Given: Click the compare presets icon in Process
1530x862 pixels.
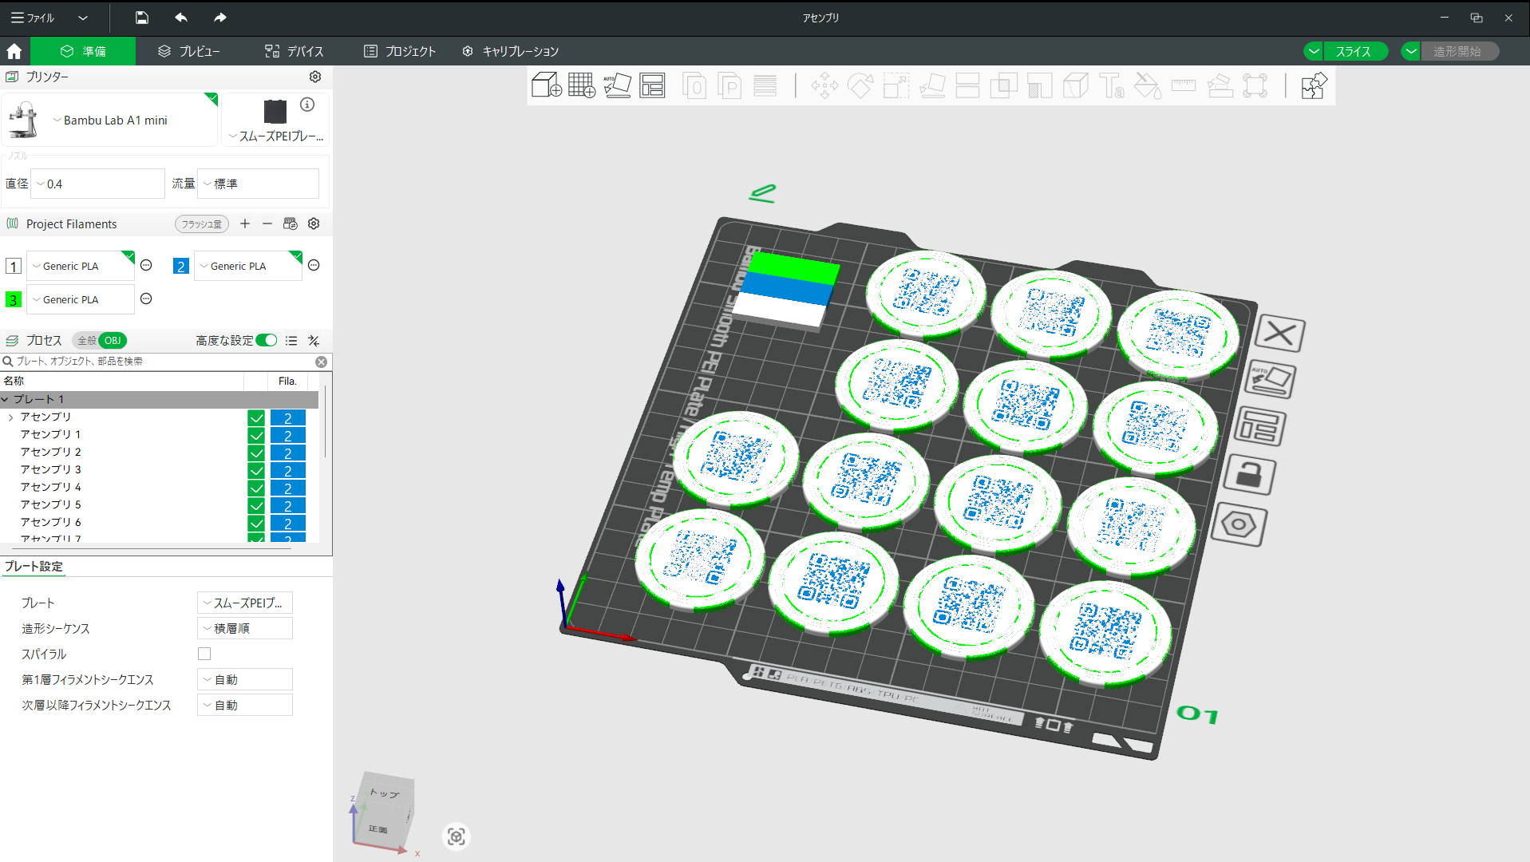Looking at the screenshot, I should [x=314, y=341].
